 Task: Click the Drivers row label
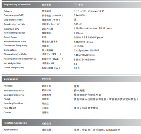(8, 11)
